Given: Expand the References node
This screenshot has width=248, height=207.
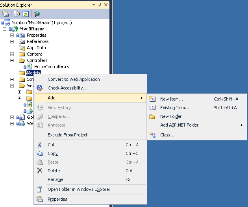Looking at the screenshot, I should pos(12,41).
